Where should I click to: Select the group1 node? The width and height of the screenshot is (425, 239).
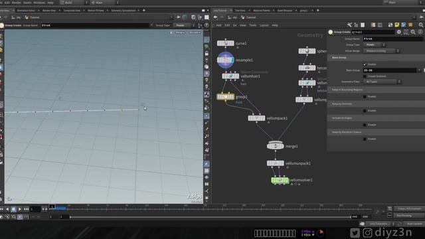pyautogui.click(x=226, y=97)
